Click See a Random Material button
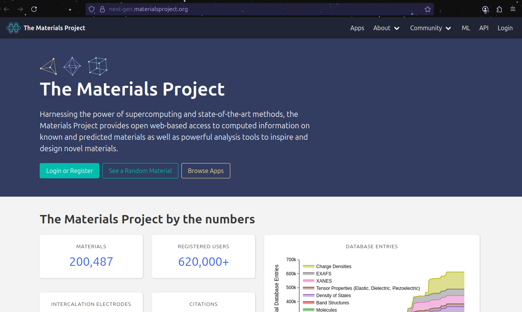 [140, 171]
